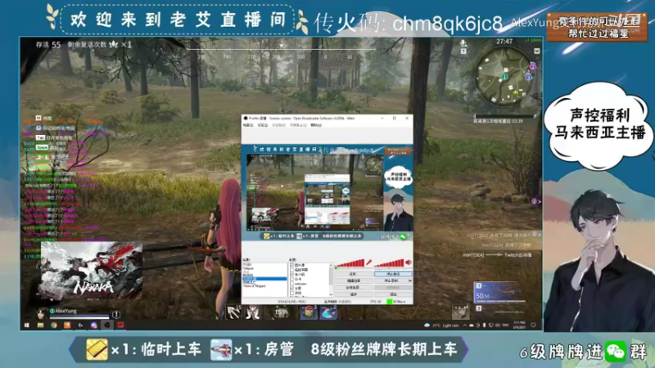The height and width of the screenshot is (368, 655).
Task: Click the sources list scrollbar down arrow
Action: (x=332, y=294)
